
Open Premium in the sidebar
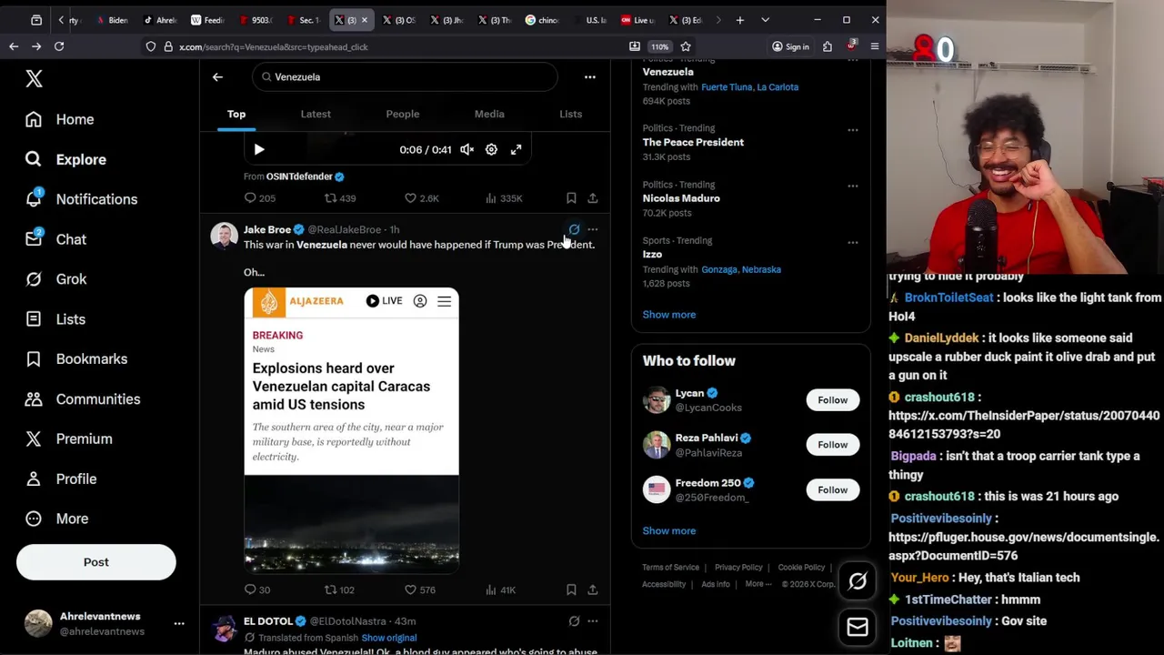68,438
